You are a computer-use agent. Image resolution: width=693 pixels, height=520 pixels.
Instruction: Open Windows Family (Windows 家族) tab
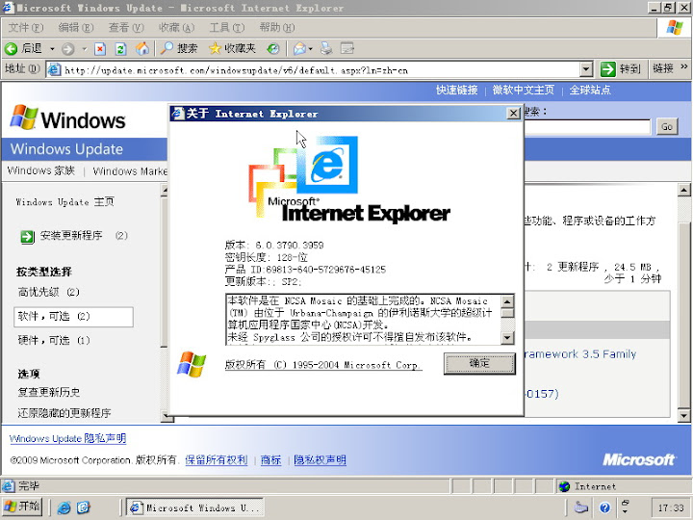pos(41,170)
